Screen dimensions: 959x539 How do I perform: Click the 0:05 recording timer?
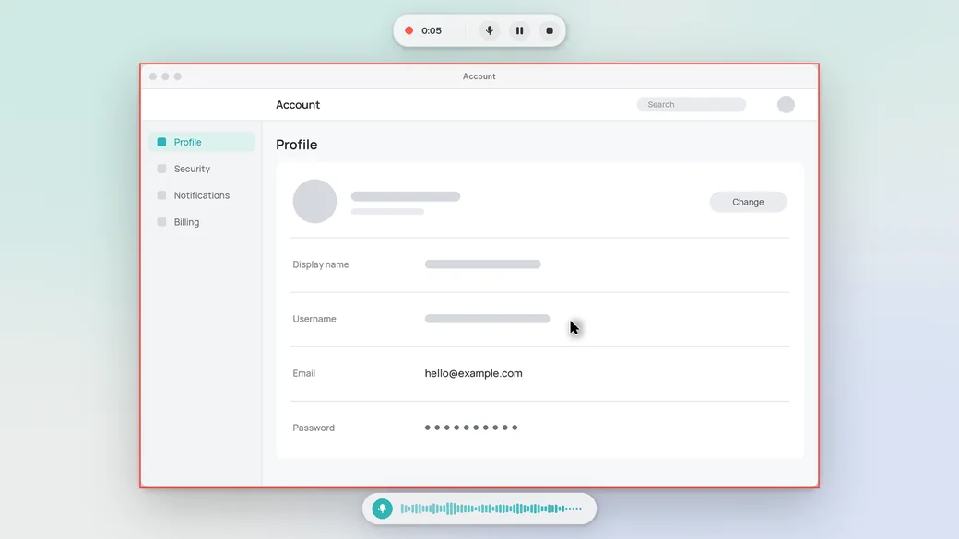432,30
